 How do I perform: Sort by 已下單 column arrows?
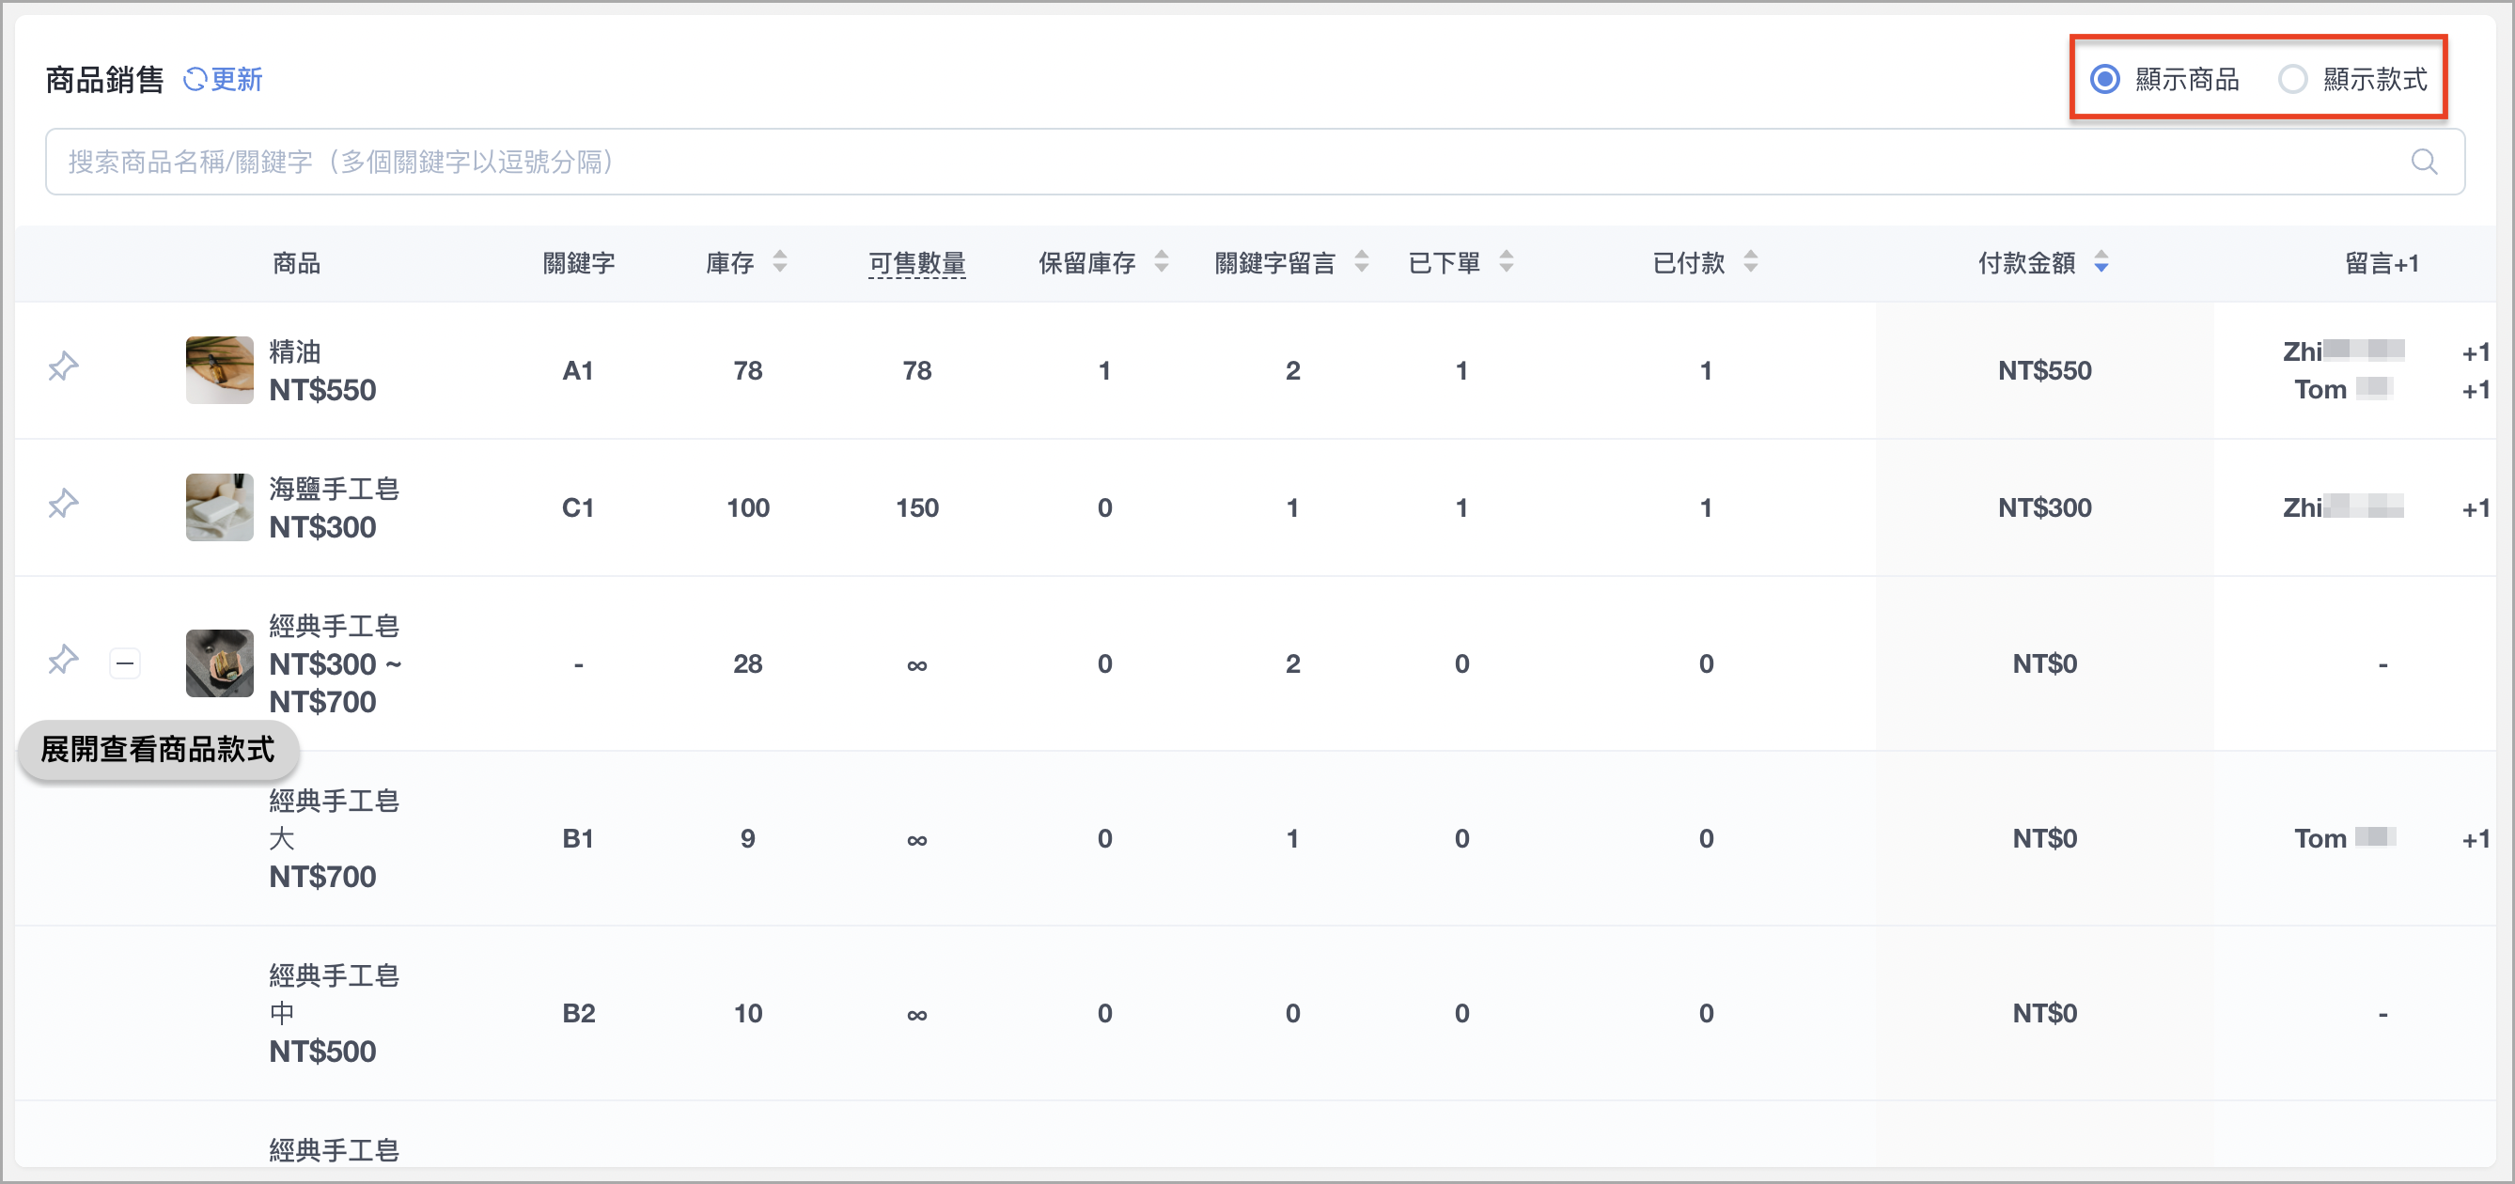point(1507,261)
